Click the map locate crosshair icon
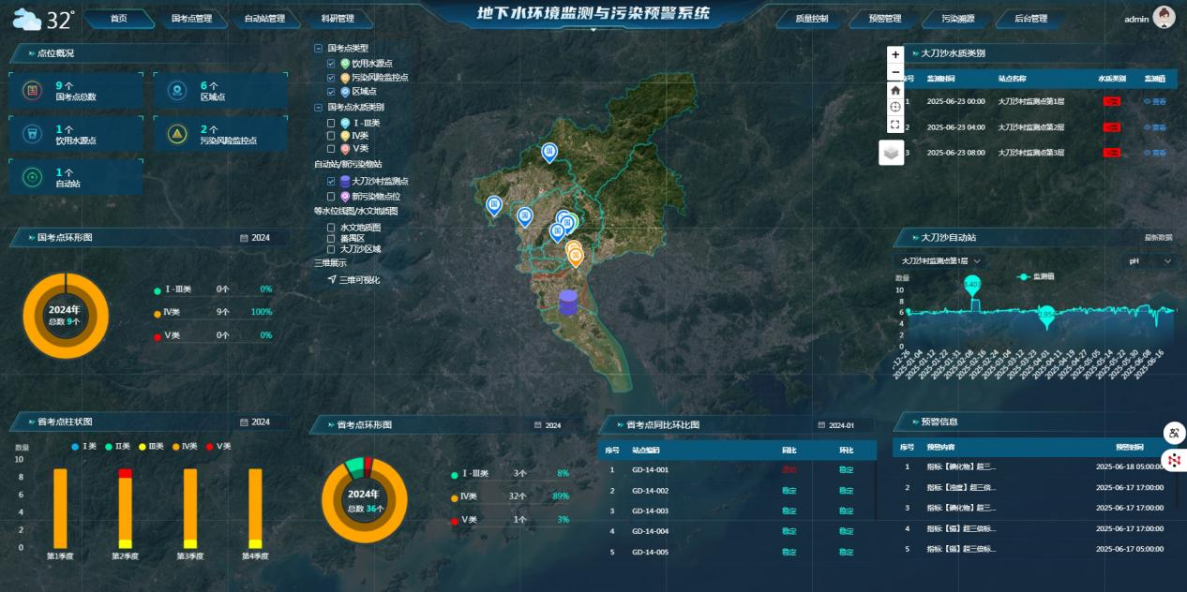1187x592 pixels. pyautogui.click(x=895, y=107)
